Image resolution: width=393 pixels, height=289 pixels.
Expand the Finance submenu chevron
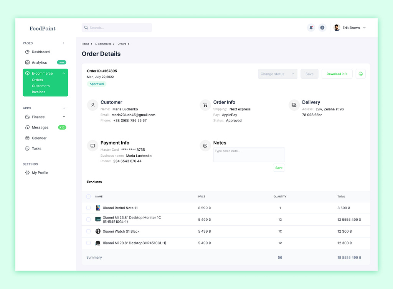tap(64, 117)
